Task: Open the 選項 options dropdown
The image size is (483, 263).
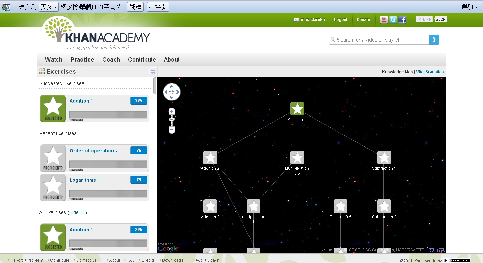Action: 469,6
